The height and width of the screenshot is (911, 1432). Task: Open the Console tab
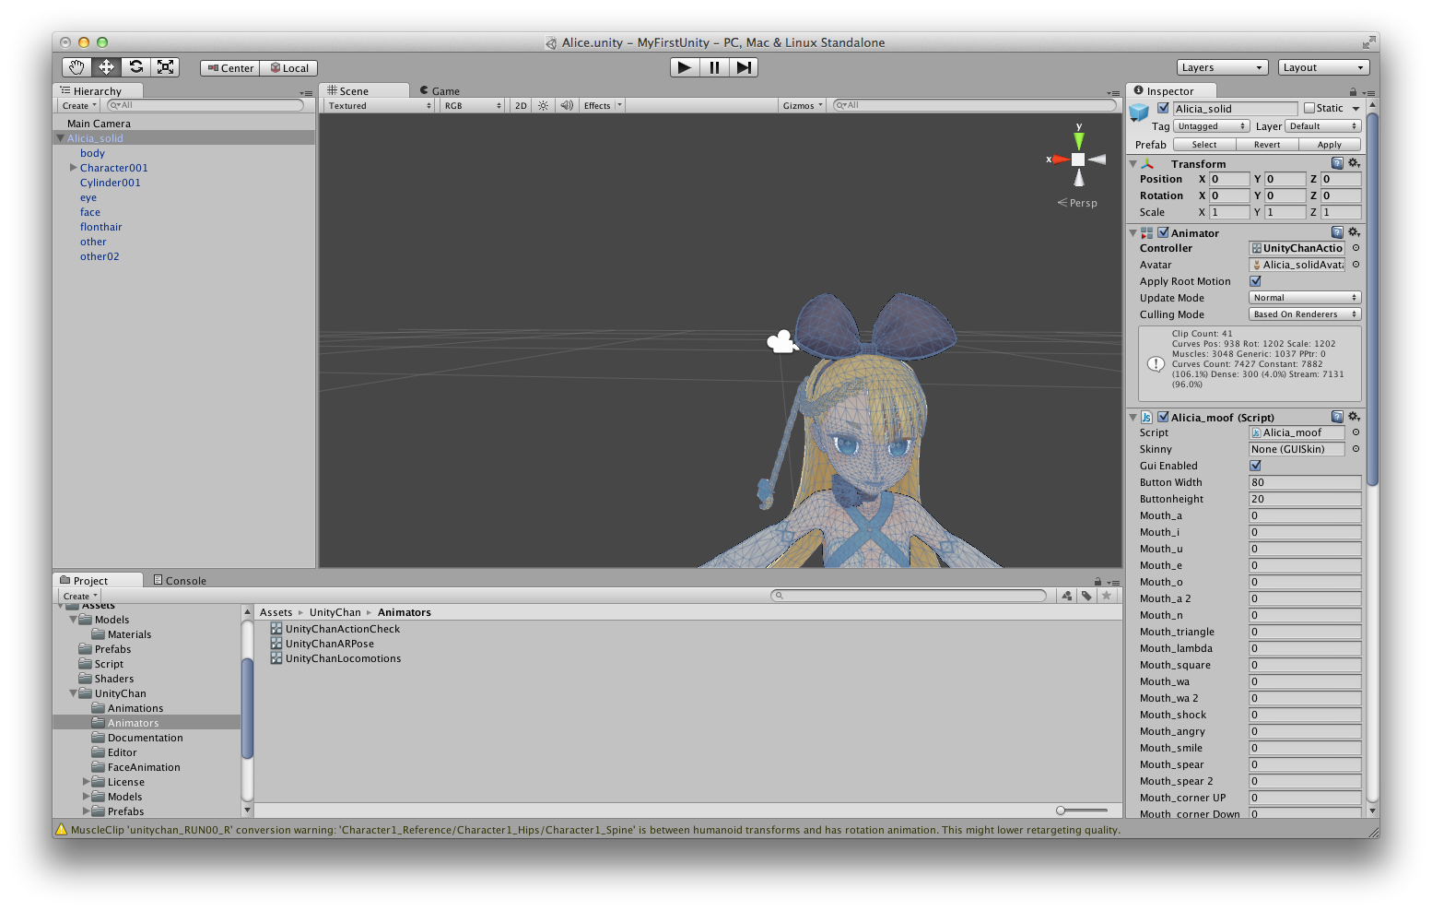tap(180, 580)
